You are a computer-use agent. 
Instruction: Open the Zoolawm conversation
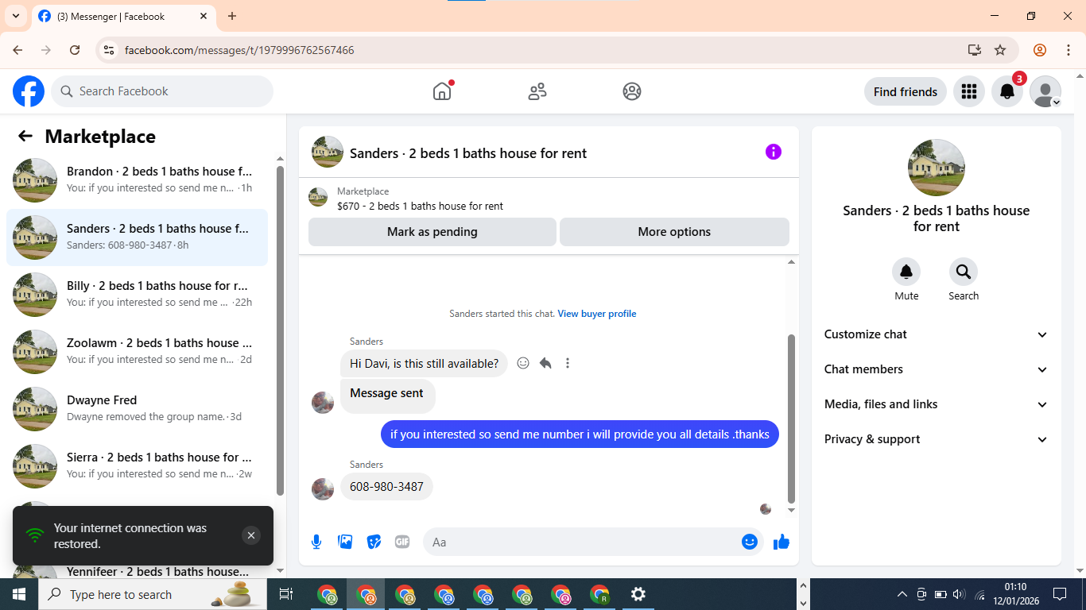point(137,352)
